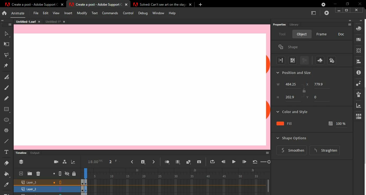Image resolution: width=366 pixels, height=195 pixels.
Task: Pick the Line tool
Action: pyautogui.click(x=7, y=141)
